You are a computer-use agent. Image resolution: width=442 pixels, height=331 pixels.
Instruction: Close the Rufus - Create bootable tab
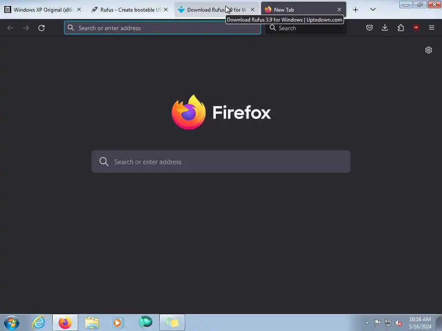(166, 9)
